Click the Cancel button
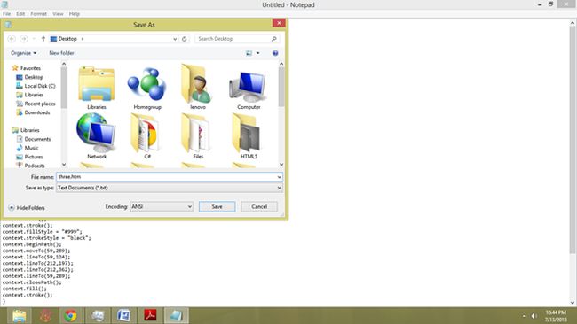The width and height of the screenshot is (577, 324). point(259,206)
